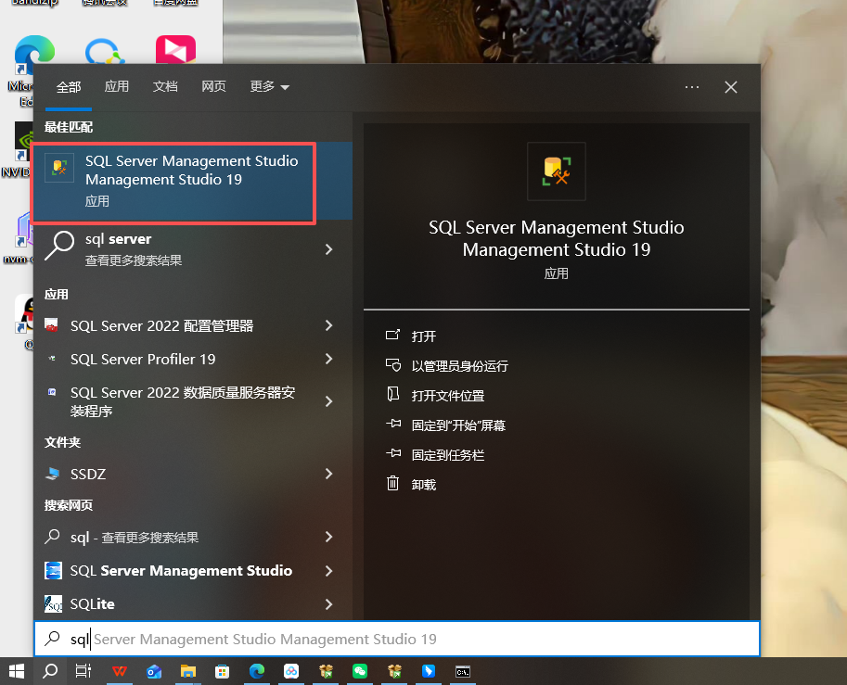The image size is (847, 685).
Task: Open the Windows Start menu
Action: point(16,671)
